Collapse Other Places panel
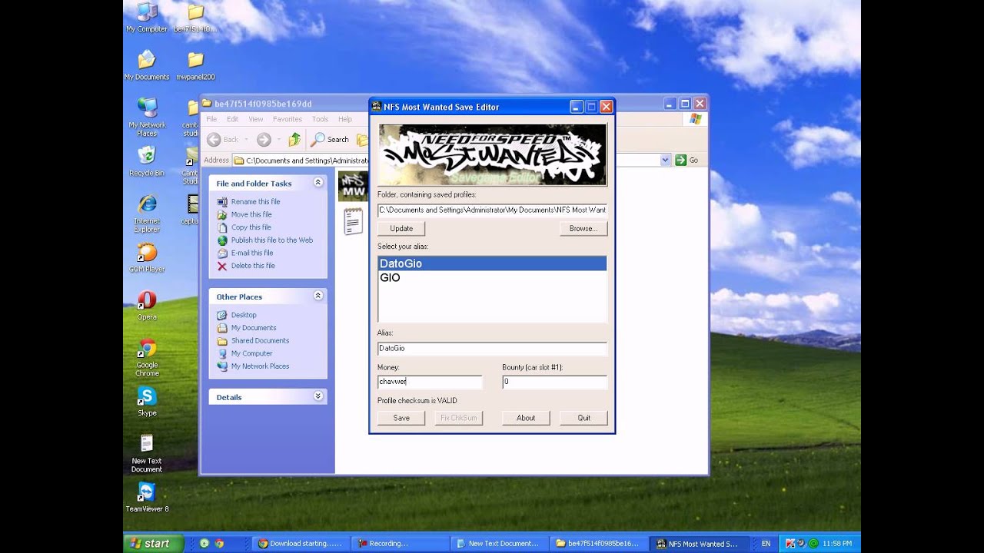Viewport: 984px width, 553px height. tap(317, 296)
